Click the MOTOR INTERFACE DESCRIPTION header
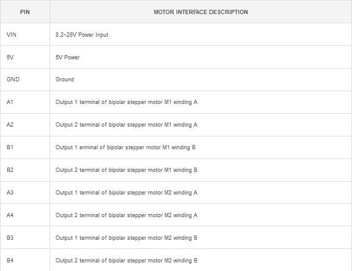The image size is (352, 271). 200,12
